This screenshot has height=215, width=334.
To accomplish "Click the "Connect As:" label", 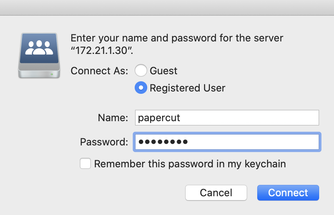I will [99, 71].
